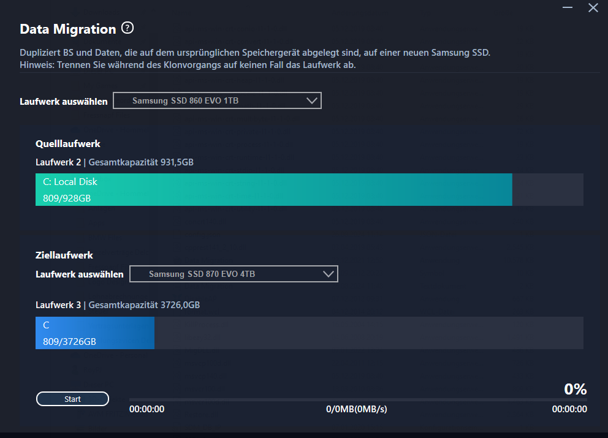Select the blue C target partition bar

click(95, 333)
